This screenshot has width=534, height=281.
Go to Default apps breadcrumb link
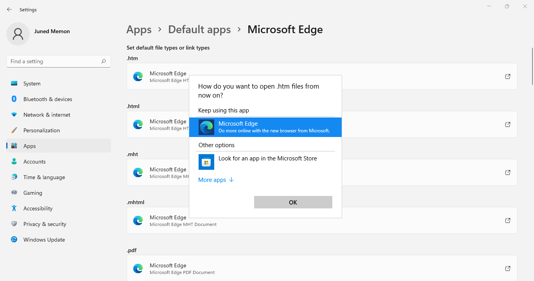[199, 30]
